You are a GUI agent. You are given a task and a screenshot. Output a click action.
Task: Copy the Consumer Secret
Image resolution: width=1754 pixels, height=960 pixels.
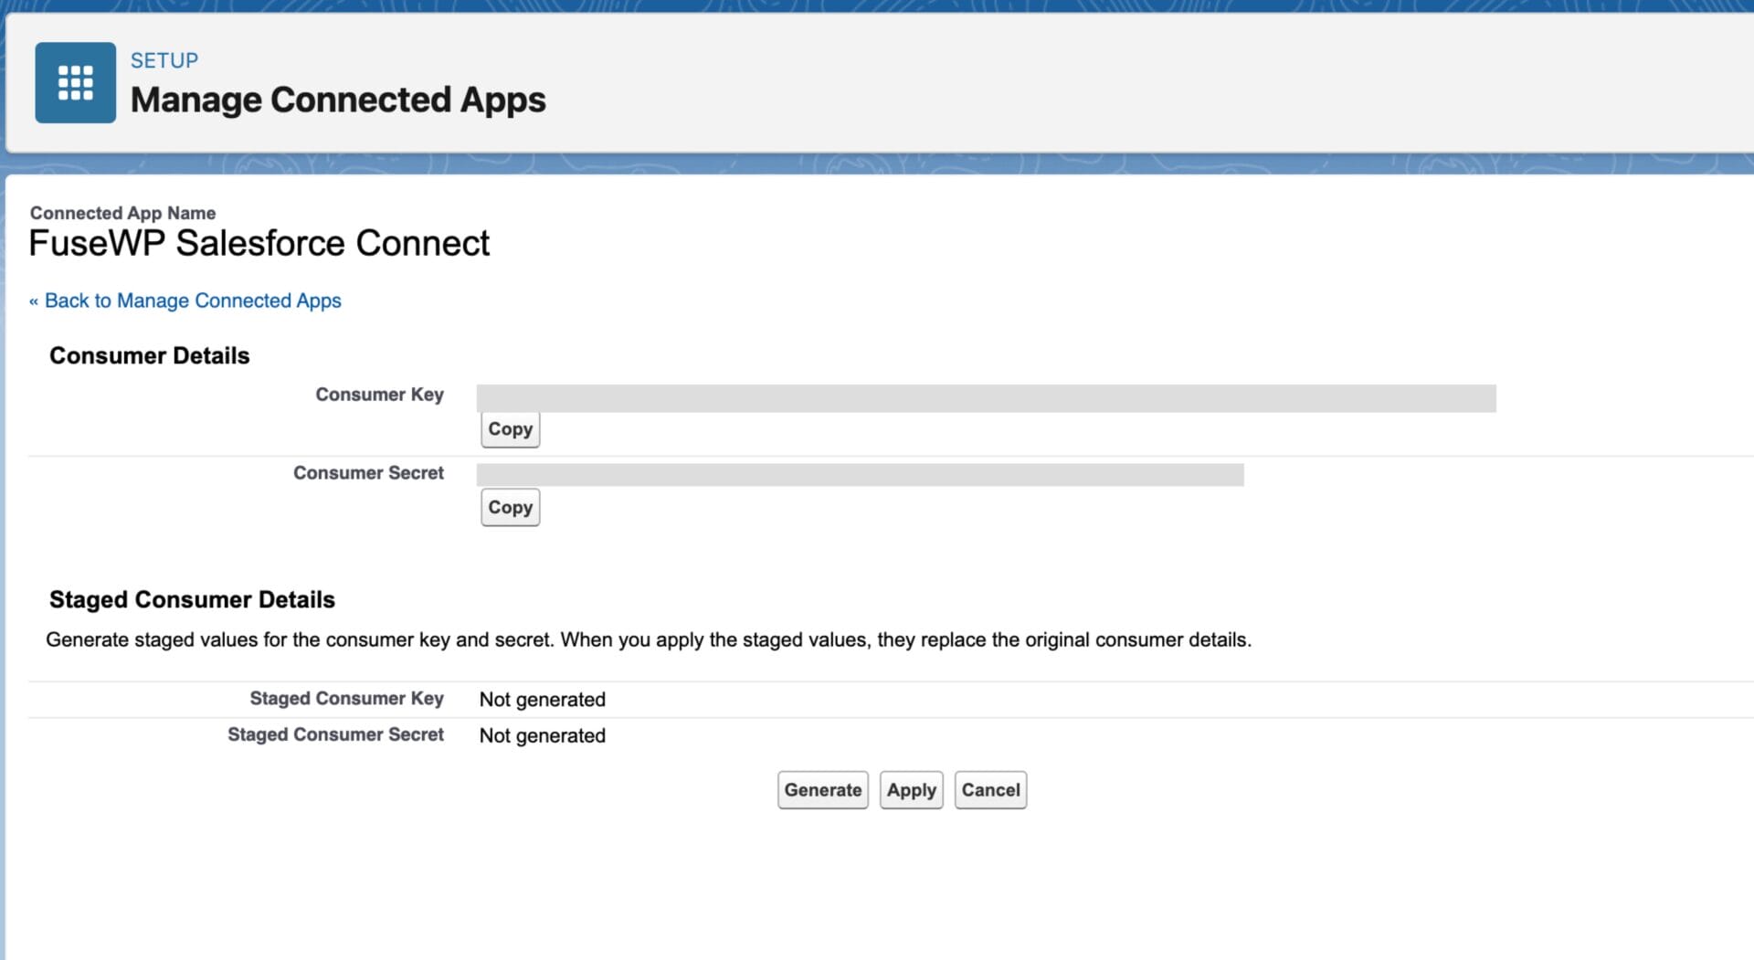point(510,508)
